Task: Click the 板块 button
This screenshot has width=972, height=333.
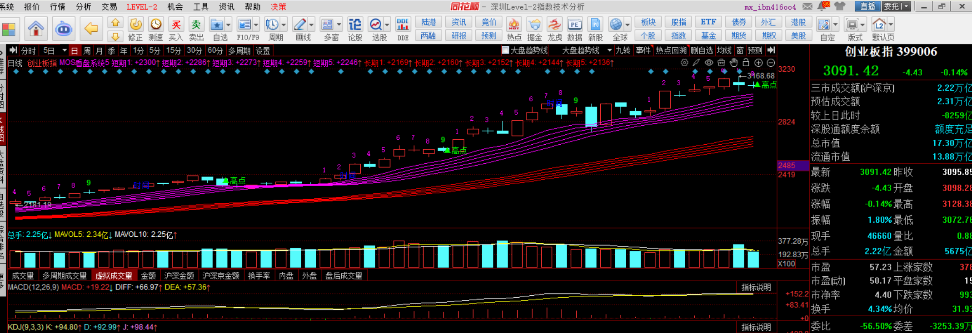Action: (648, 22)
